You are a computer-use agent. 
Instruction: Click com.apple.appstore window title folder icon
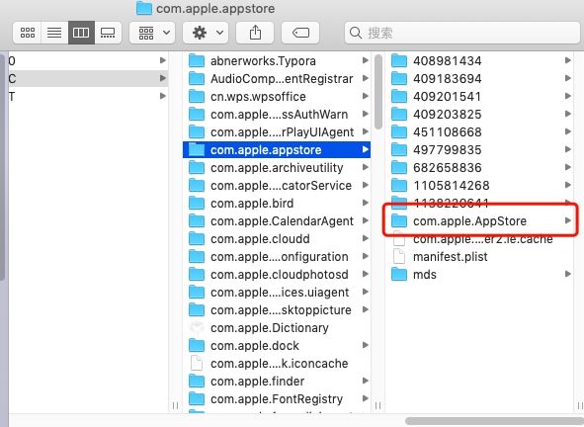click(x=144, y=8)
